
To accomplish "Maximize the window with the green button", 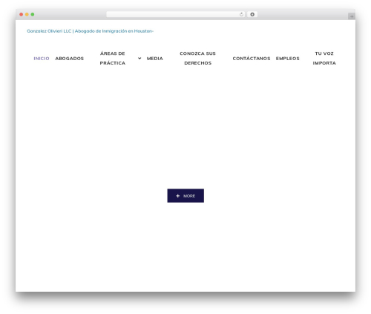I will point(33,14).
